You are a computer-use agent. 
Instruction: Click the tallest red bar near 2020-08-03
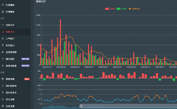coord(60,42)
